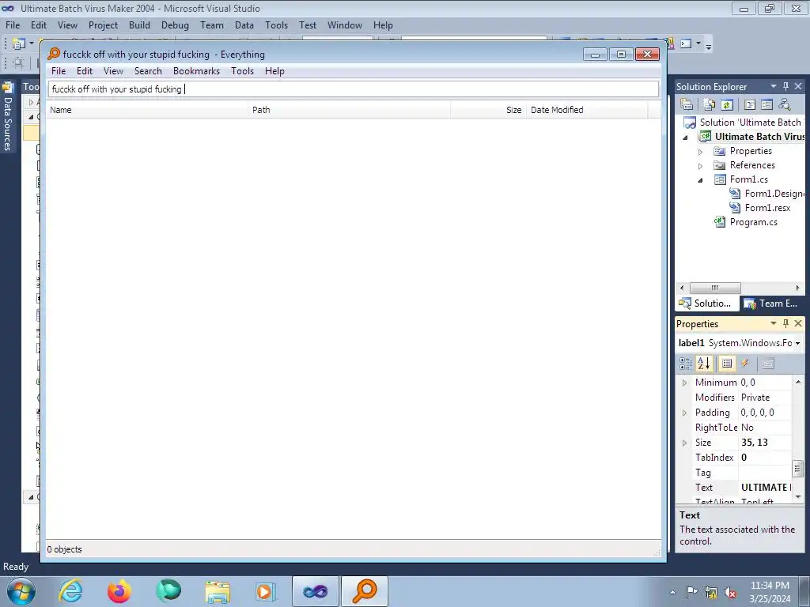Launch Firefox from taskbar
Screen dimensions: 810x607
point(119,591)
